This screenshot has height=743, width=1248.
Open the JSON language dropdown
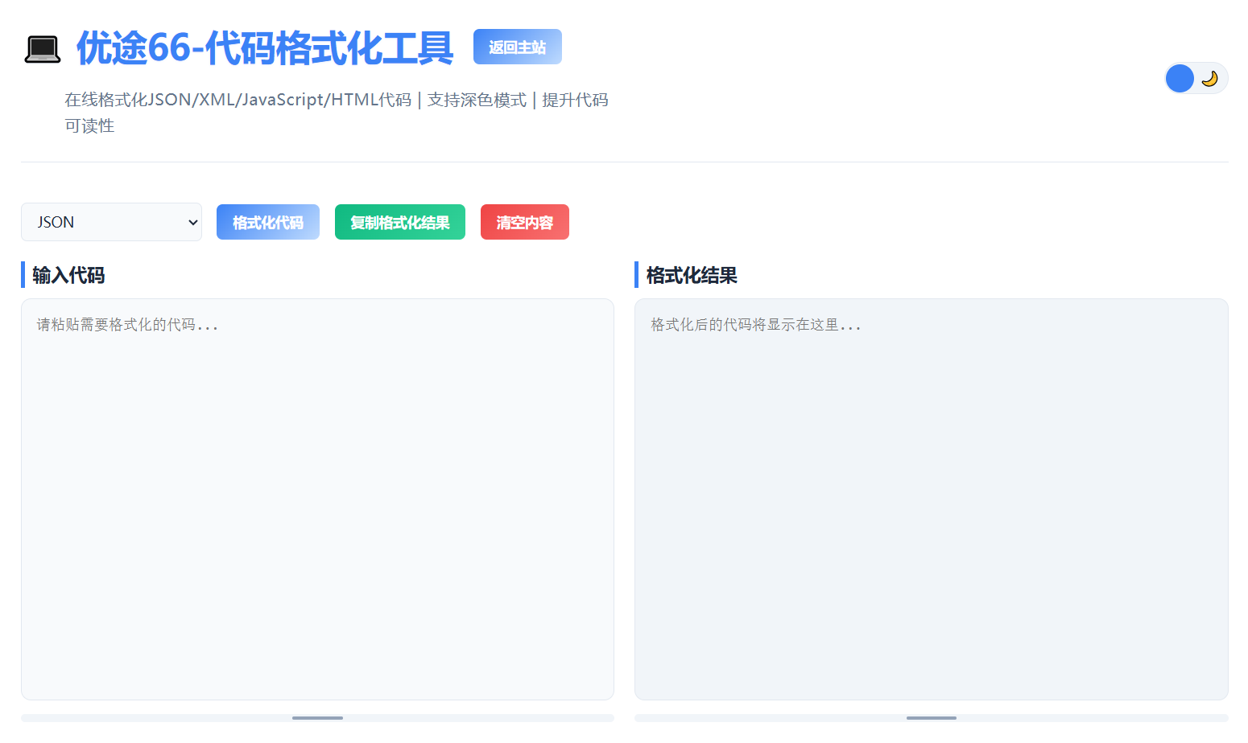click(x=111, y=222)
